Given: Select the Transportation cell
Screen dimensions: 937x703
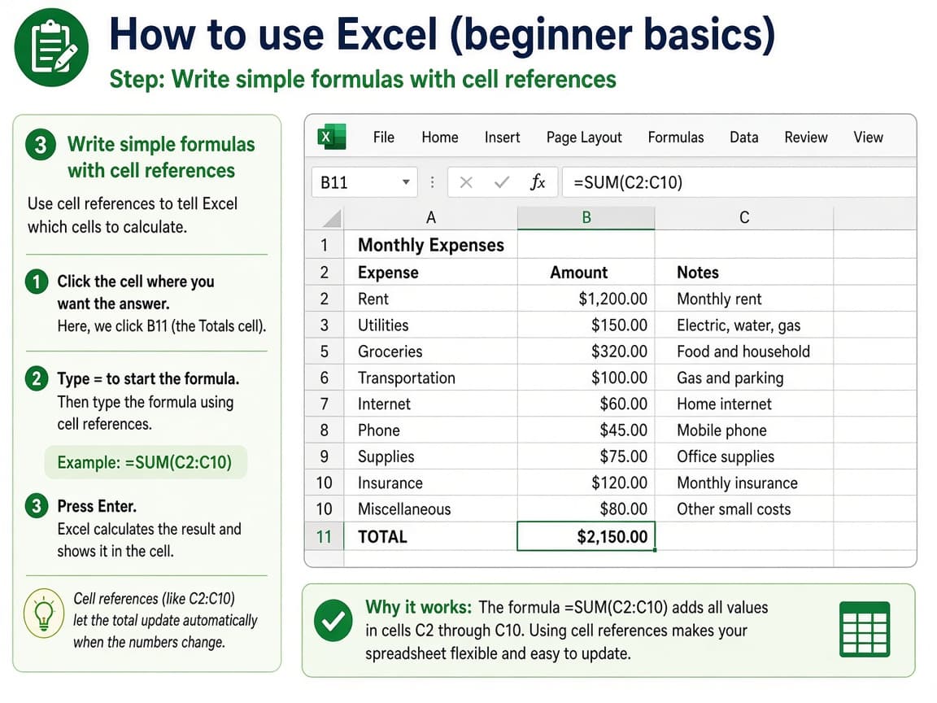Looking at the screenshot, I should tap(431, 378).
